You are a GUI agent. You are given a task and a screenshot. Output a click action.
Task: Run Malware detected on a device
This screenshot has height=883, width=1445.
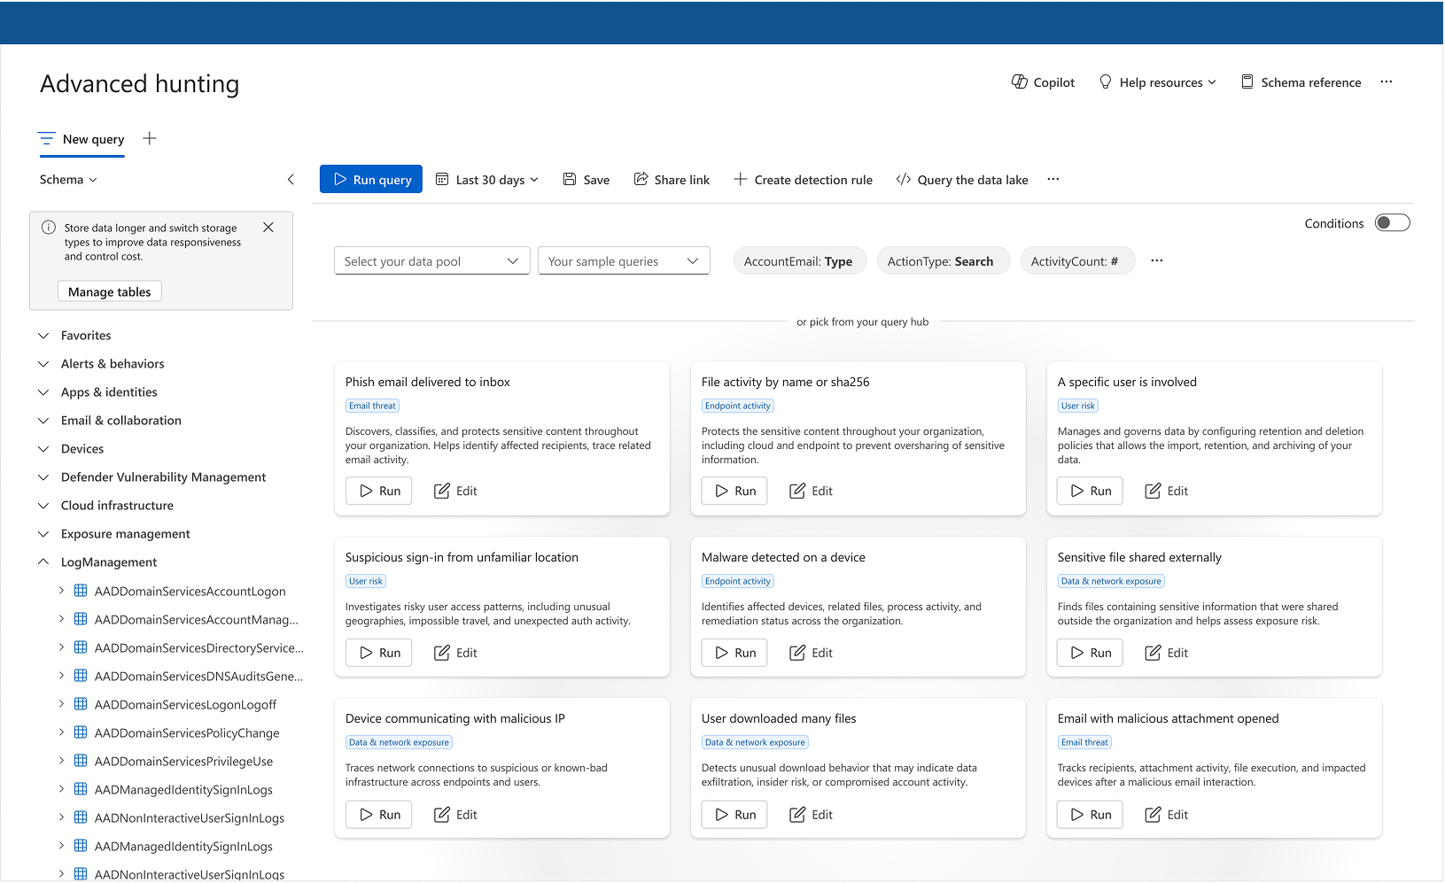pyautogui.click(x=735, y=653)
